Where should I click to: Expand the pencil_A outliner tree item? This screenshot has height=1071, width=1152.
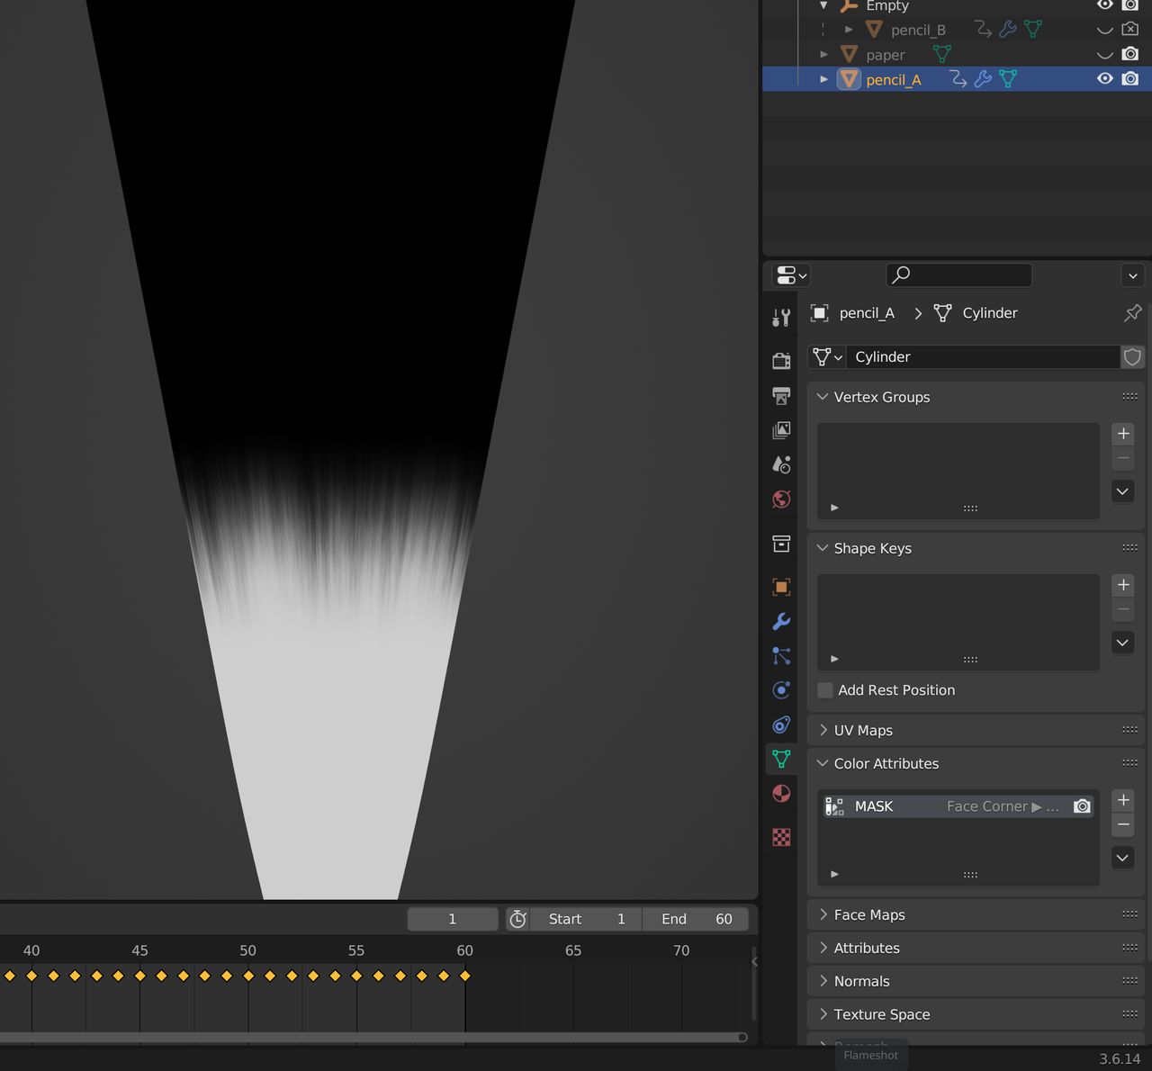point(823,79)
